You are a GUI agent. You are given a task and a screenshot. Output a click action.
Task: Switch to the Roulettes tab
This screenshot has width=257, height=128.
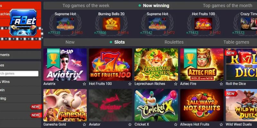pyautogui.click(x=174, y=42)
